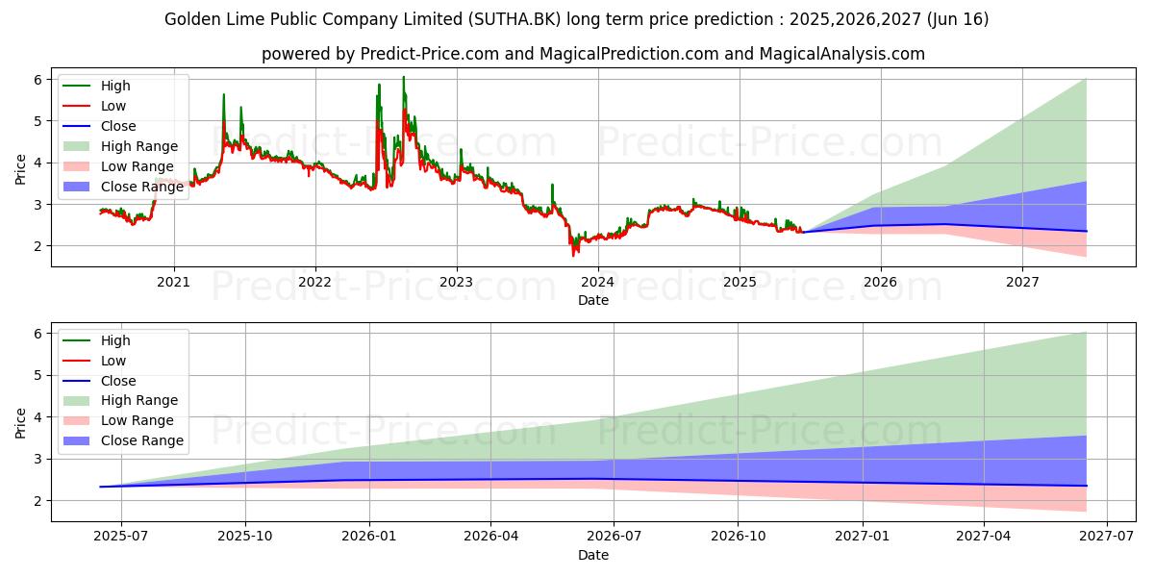Click the '2027-01' x-axis label in the bottom chart
This screenshot has height=577, width=1154.
point(863,537)
